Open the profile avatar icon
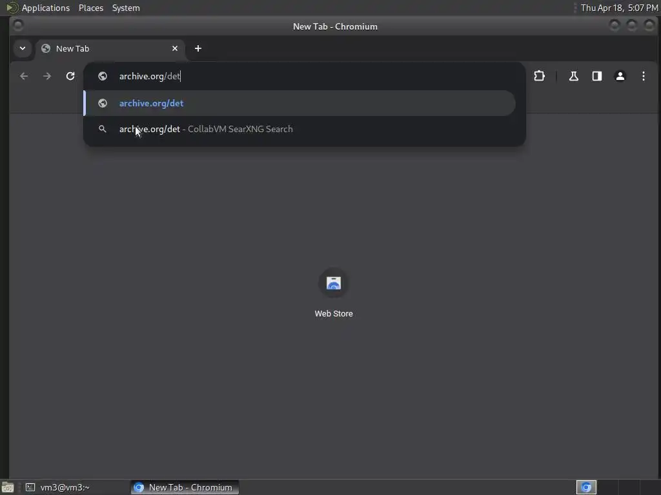The image size is (661, 495). (620, 76)
